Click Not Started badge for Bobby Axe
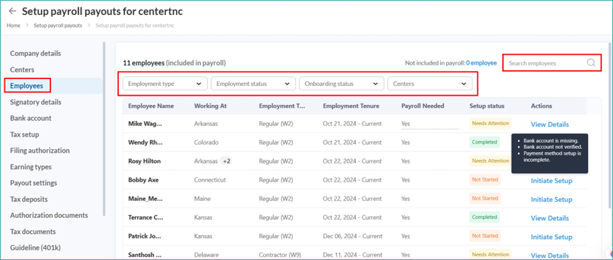 (x=485, y=180)
